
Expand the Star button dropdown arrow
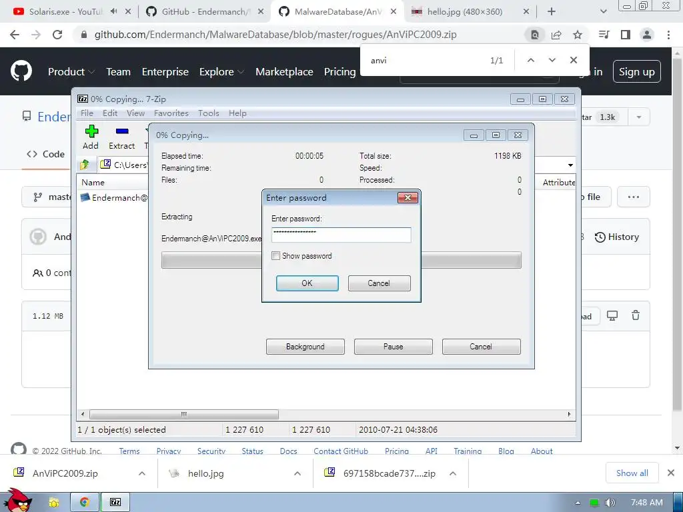click(x=639, y=117)
